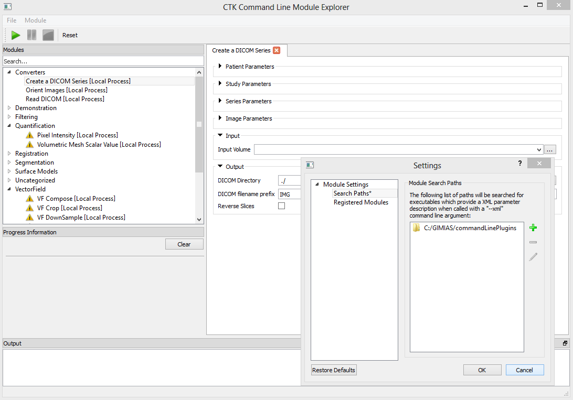Select Registered Modules in settings tree
This screenshot has height=400, width=573.
click(361, 202)
